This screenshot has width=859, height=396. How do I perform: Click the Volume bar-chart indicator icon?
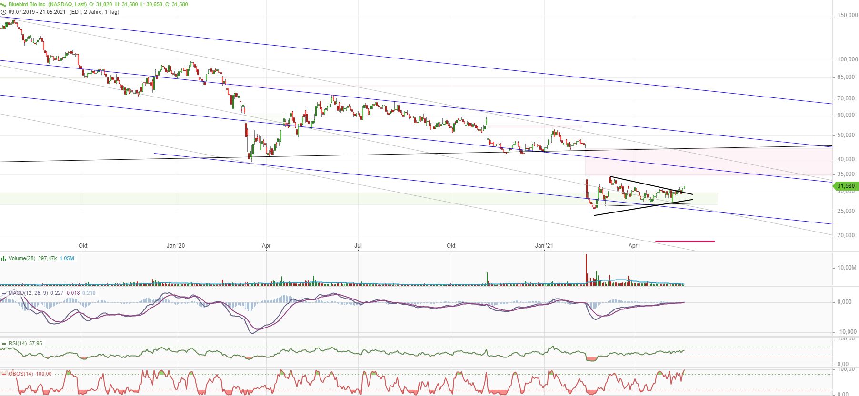(x=4, y=258)
